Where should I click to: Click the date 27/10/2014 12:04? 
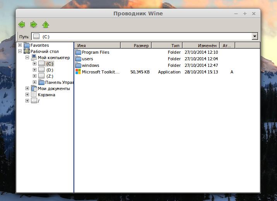[201, 59]
